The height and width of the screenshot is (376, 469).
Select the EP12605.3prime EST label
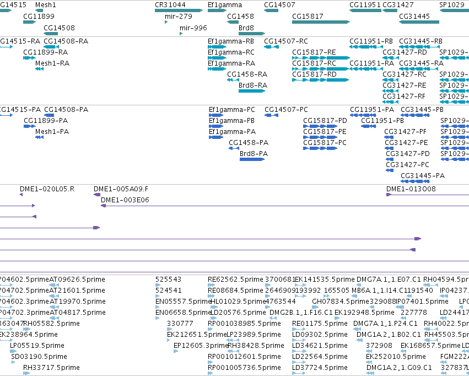pos(201,346)
